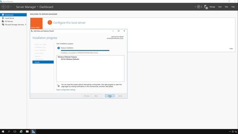Hide the welcome tile
This screenshot has height=134, width=238.
[231, 49]
